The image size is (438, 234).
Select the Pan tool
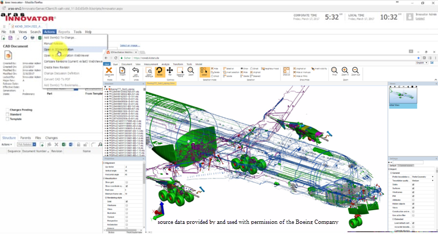170,71
